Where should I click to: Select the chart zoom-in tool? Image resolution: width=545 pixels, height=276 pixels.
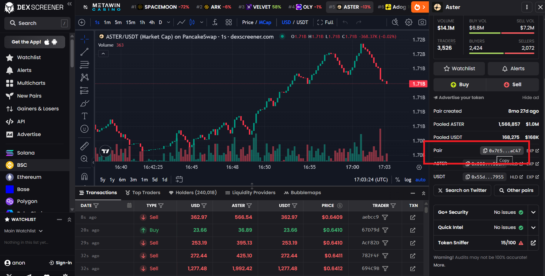click(x=85, y=158)
